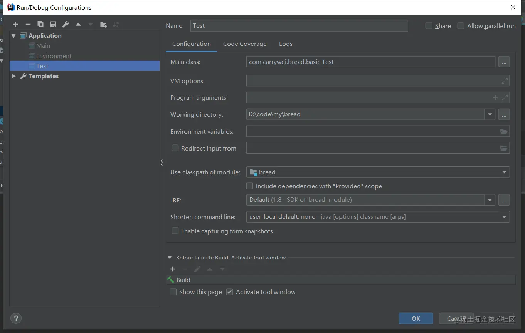
Task: Browse environment variables folder icon
Action: 503,131
